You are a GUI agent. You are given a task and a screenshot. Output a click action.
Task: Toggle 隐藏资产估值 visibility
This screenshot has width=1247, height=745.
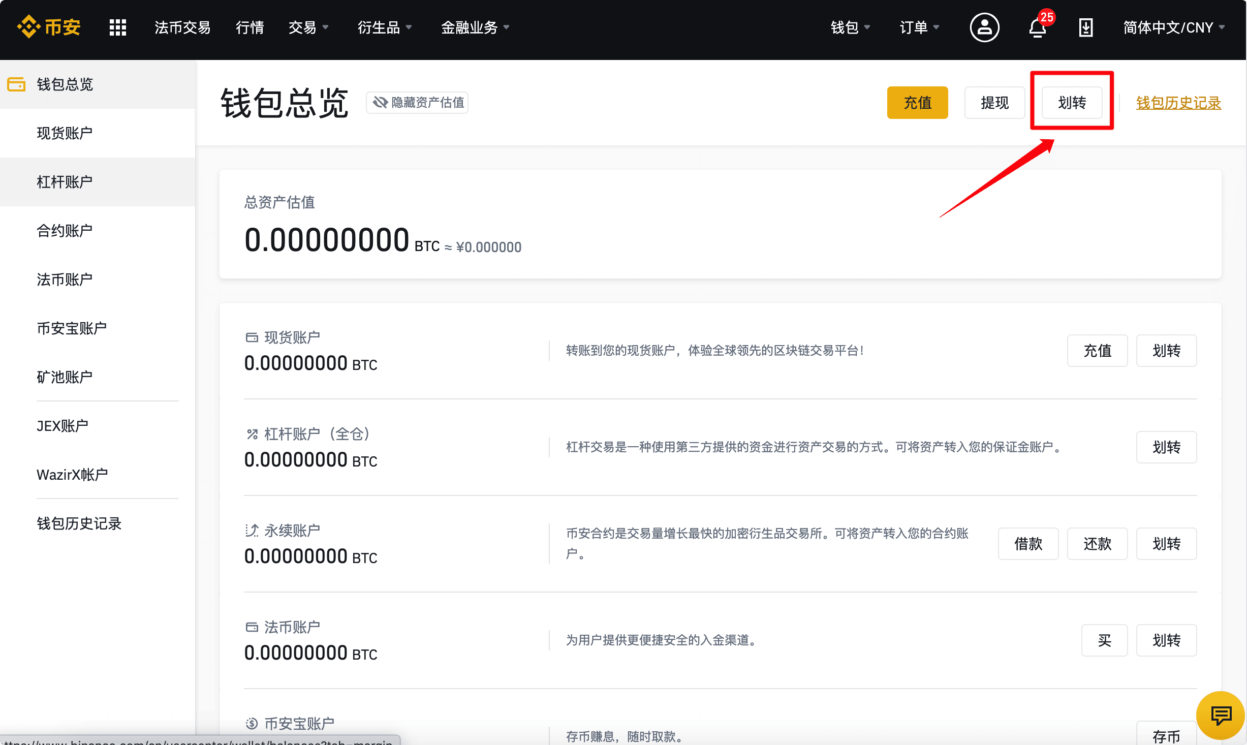coord(417,103)
